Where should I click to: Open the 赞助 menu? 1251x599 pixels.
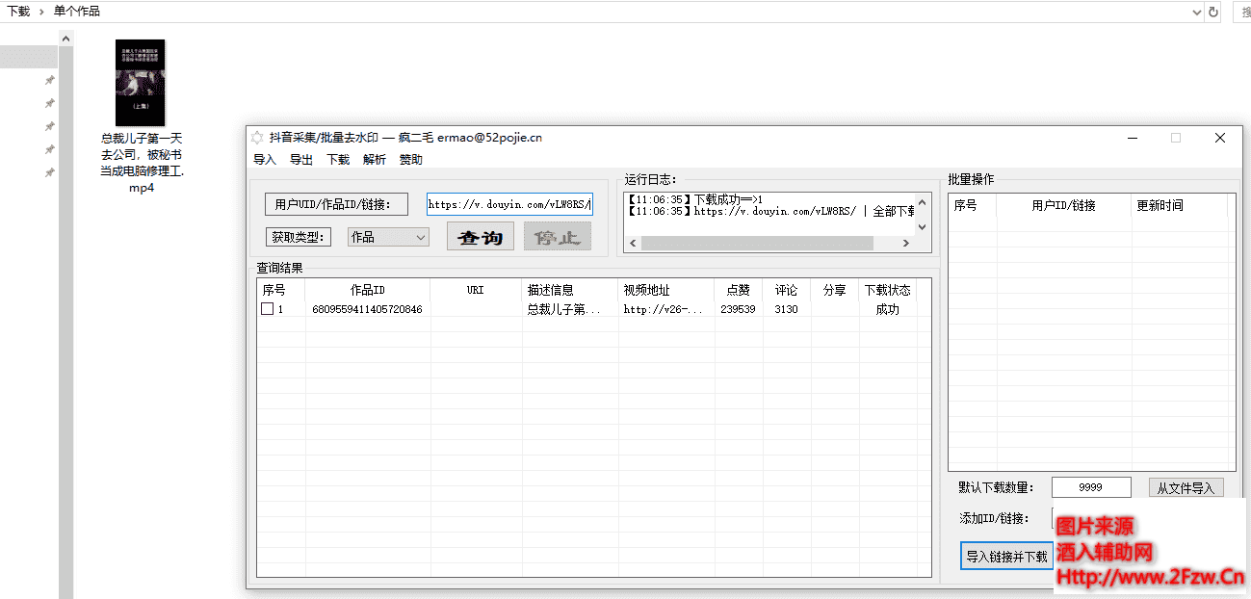pyautogui.click(x=411, y=160)
